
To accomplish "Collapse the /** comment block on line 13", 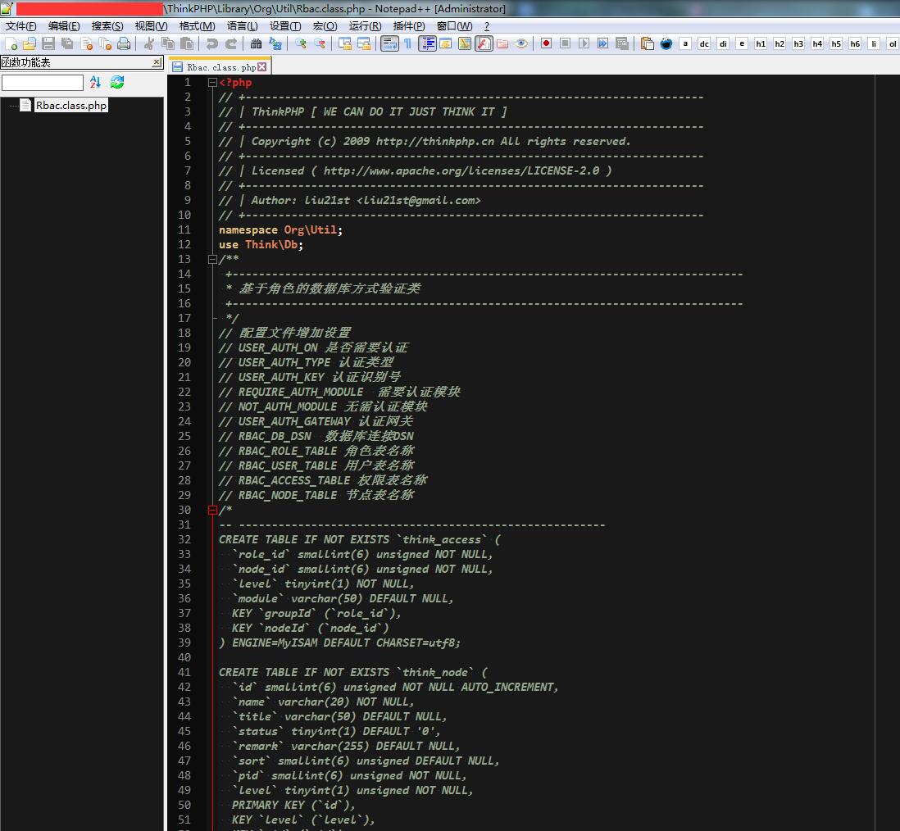I will 212,260.
